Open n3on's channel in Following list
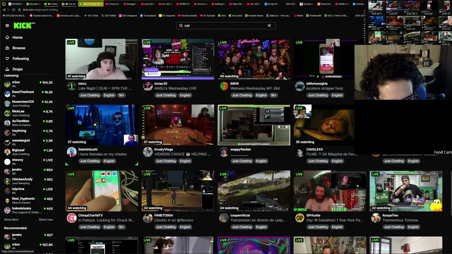 point(28,84)
